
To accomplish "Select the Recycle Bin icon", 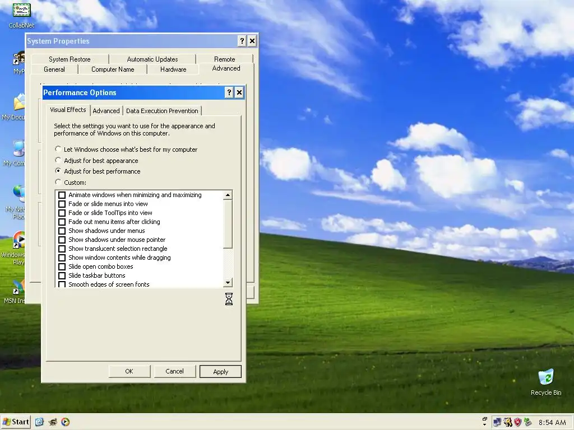I will pos(546,382).
